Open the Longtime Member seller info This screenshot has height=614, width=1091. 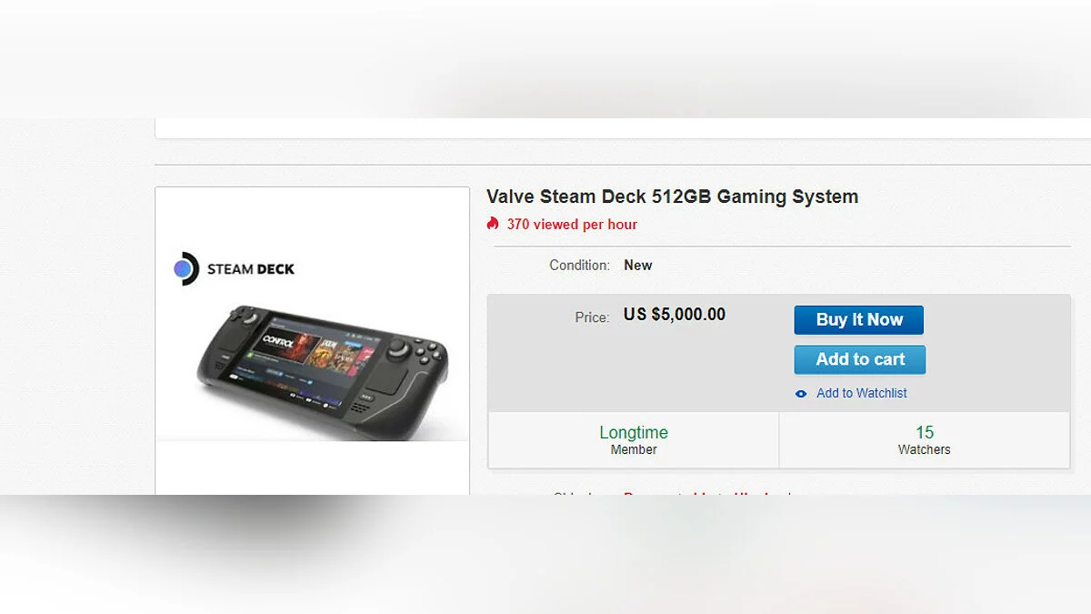click(x=634, y=440)
